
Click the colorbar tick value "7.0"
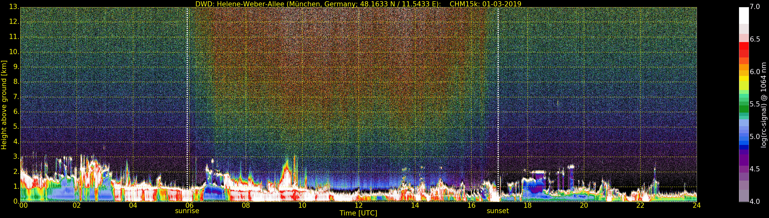point(755,7)
